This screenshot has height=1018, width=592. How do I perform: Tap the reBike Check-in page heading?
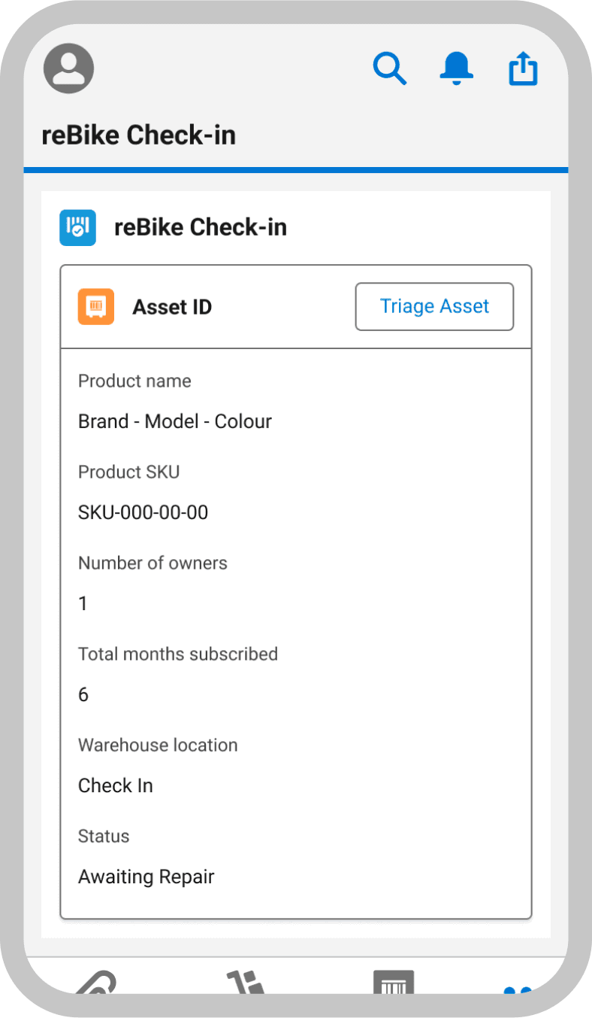point(138,134)
